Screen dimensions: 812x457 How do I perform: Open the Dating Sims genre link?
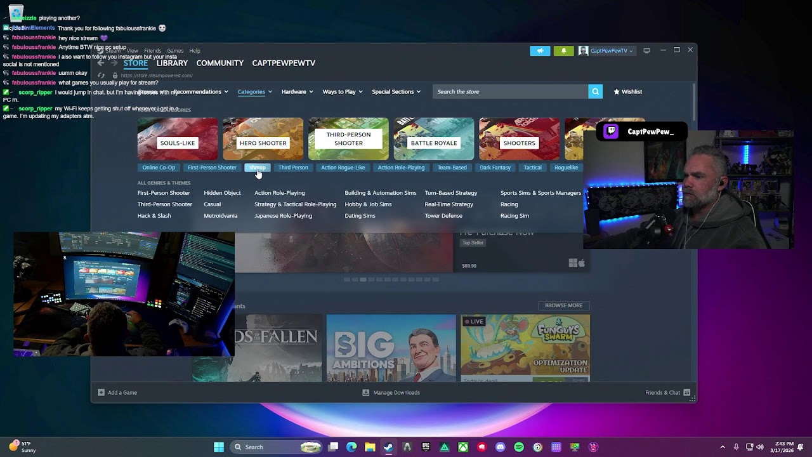point(360,216)
